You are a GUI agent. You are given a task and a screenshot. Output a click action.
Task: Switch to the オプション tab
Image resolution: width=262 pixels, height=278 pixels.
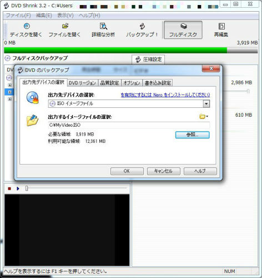[x=132, y=83]
